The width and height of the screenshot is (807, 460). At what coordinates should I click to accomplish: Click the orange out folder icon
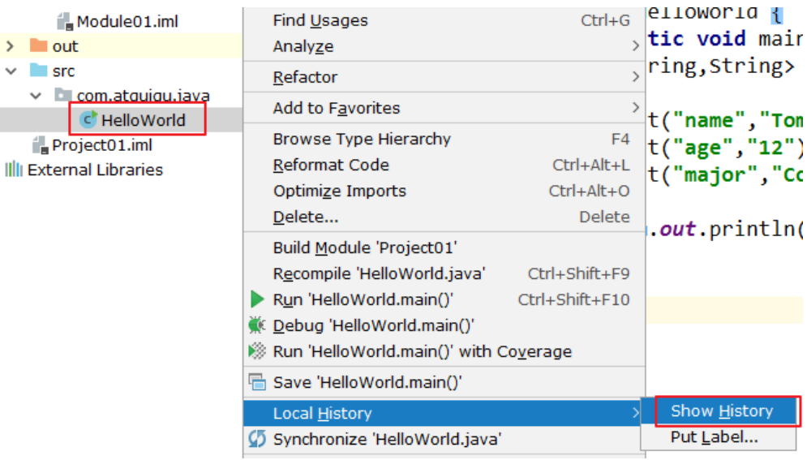tap(39, 45)
